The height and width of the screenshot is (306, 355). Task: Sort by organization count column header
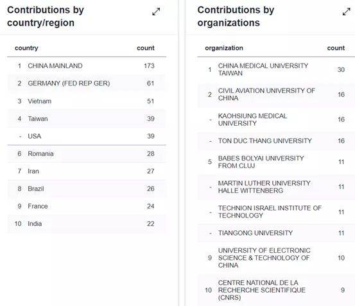point(336,48)
